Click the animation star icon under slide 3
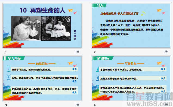Viewport: 173px width, 107px height. click(78, 105)
